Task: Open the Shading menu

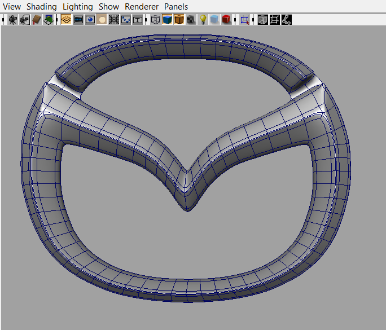Action: (42, 7)
